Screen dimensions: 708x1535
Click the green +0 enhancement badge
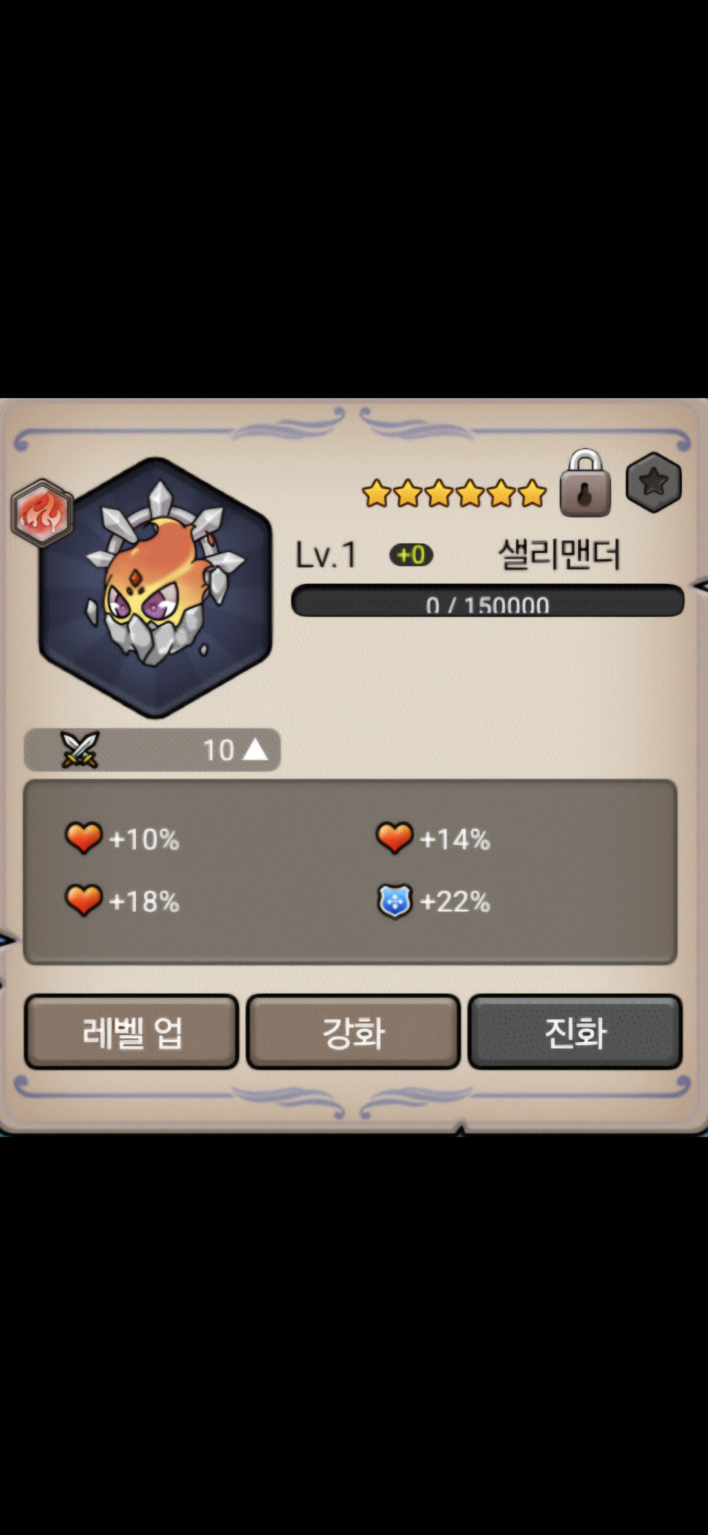[x=411, y=555]
